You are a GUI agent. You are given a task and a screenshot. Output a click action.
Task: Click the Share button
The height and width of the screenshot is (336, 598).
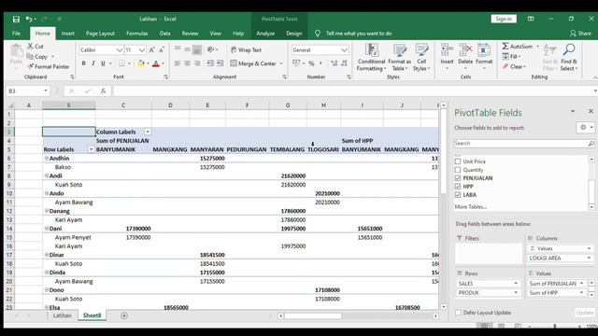pyautogui.click(x=580, y=34)
